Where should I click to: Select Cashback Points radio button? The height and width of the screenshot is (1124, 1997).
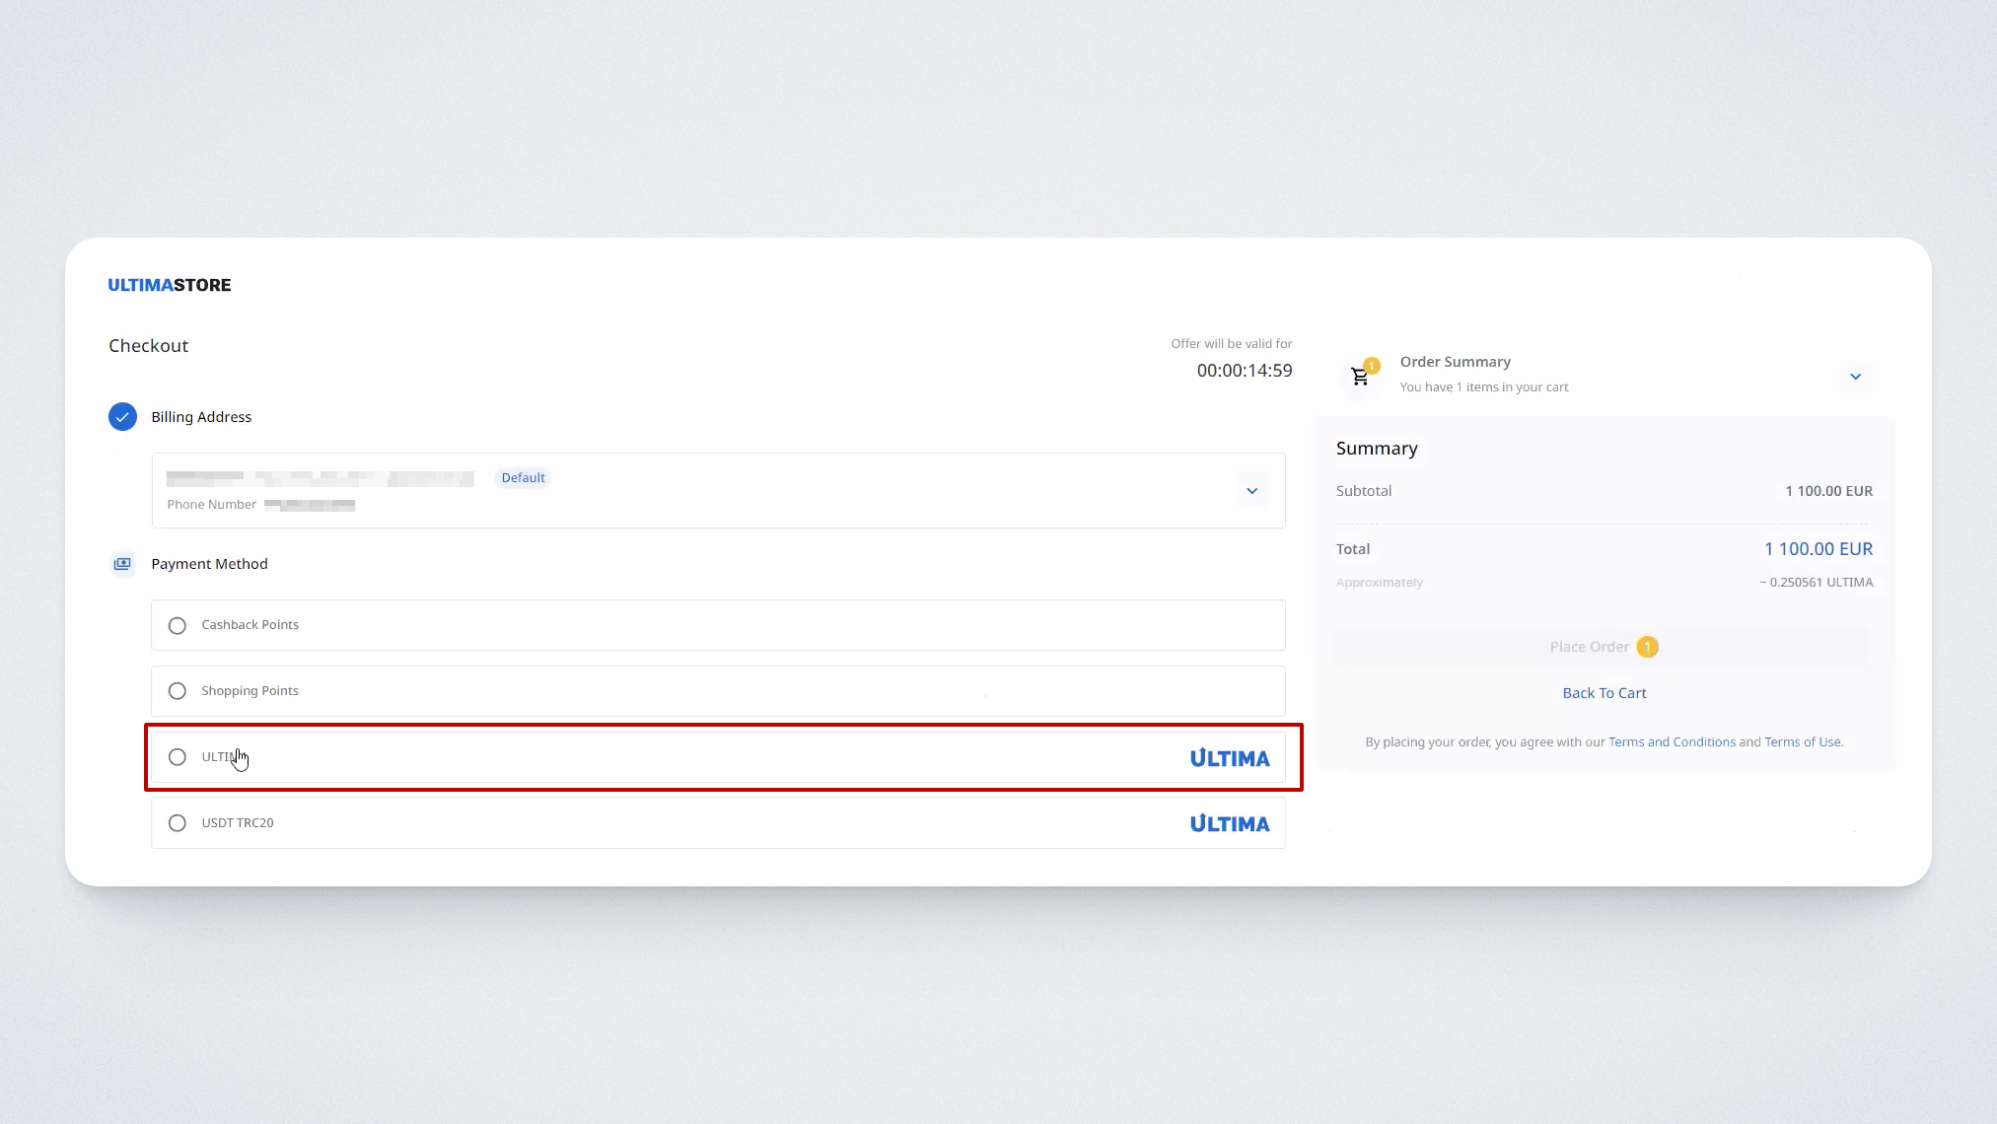pos(178,625)
